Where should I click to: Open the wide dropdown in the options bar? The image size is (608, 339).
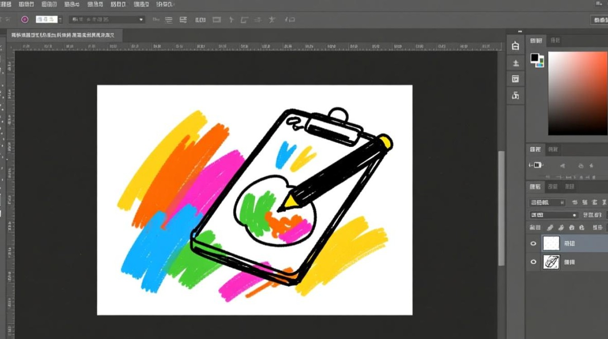[107, 19]
